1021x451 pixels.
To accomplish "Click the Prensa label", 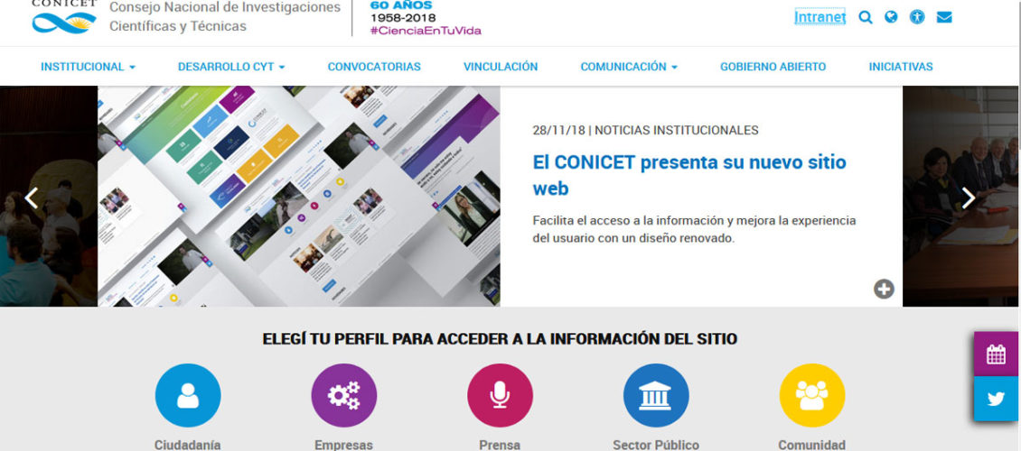I will pos(500,446).
